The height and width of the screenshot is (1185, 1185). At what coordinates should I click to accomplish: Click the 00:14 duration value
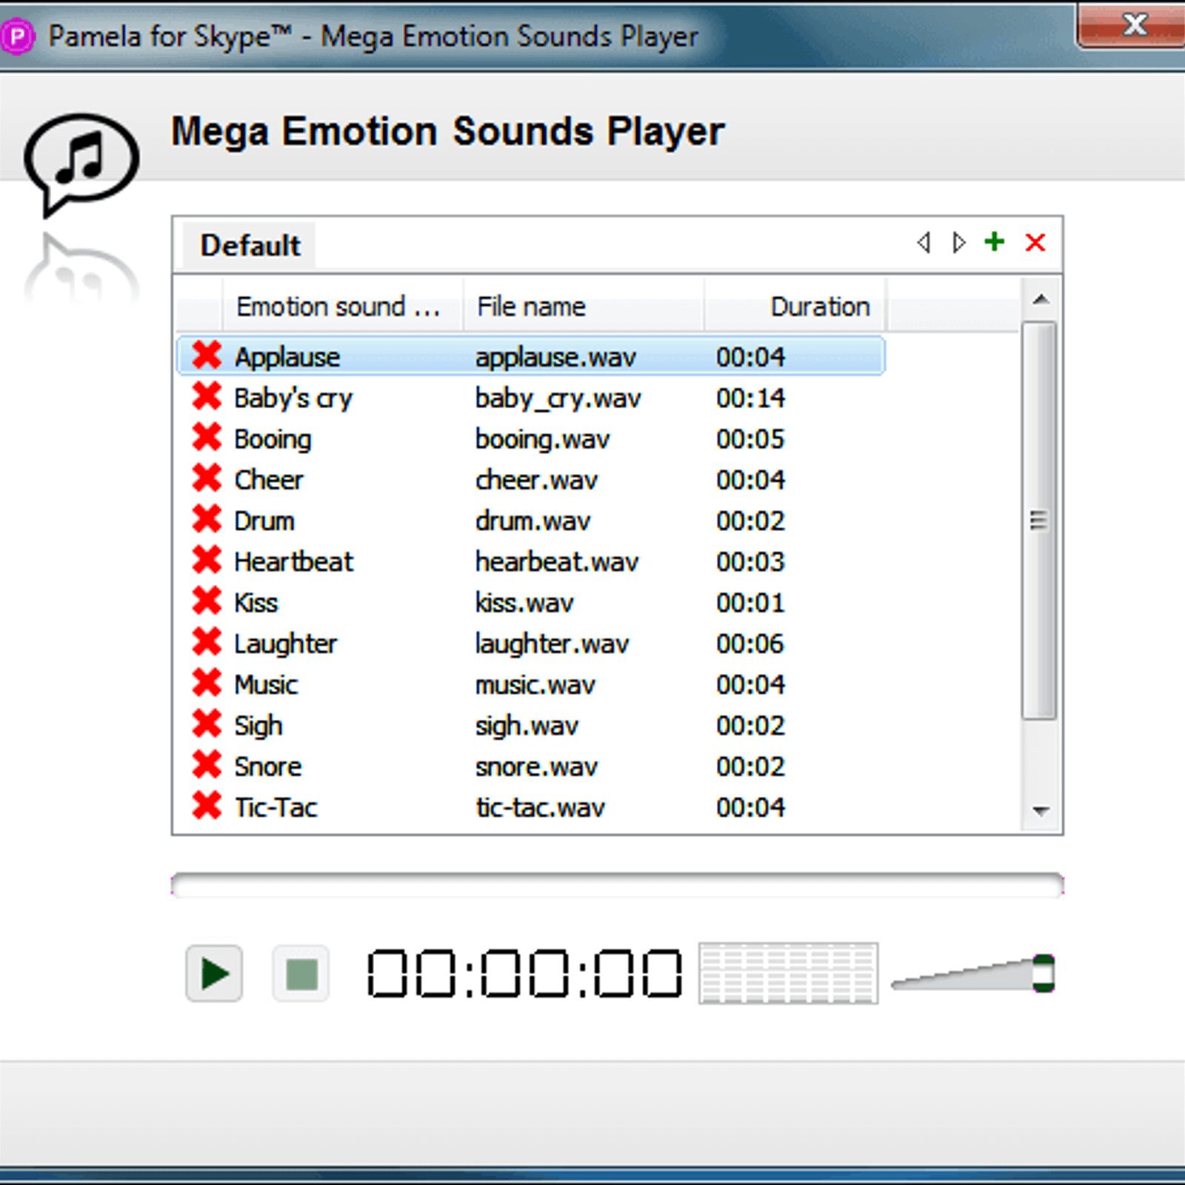(x=750, y=398)
